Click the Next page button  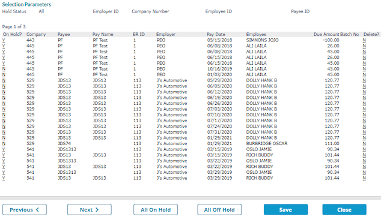click(90, 210)
